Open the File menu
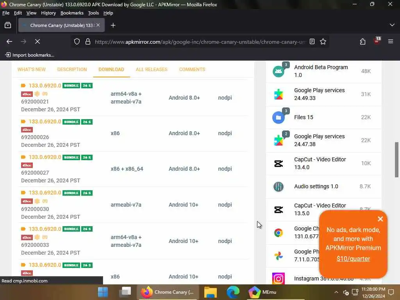 (6, 13)
